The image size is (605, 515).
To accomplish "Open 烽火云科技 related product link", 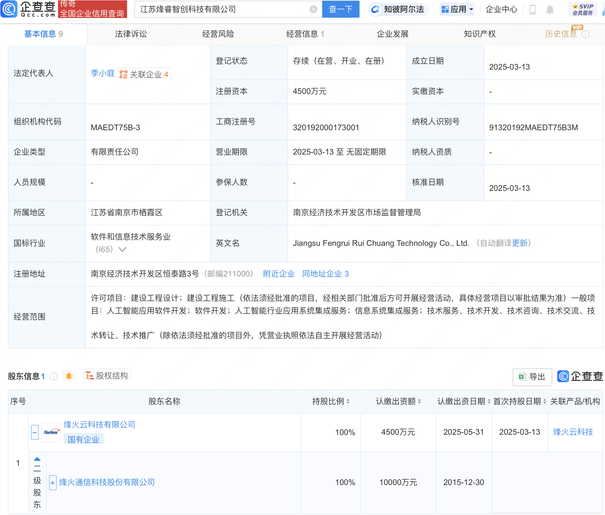I will click(x=573, y=432).
